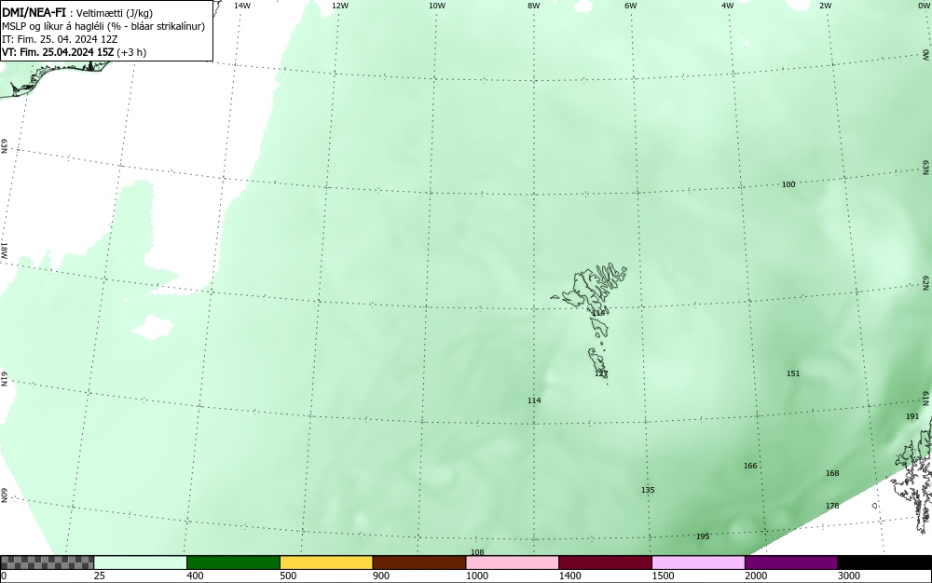Select the brown 900–1000 legend swatch
This screenshot has width=932, height=583.
(x=419, y=563)
